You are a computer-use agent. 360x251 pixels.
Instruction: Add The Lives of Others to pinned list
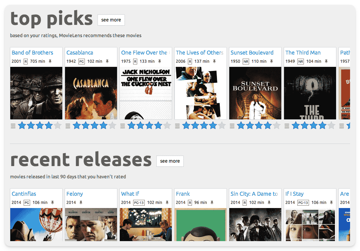pyautogui.click(x=214, y=61)
